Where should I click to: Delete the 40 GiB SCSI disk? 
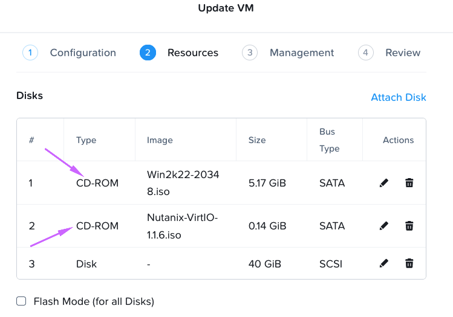point(409,263)
